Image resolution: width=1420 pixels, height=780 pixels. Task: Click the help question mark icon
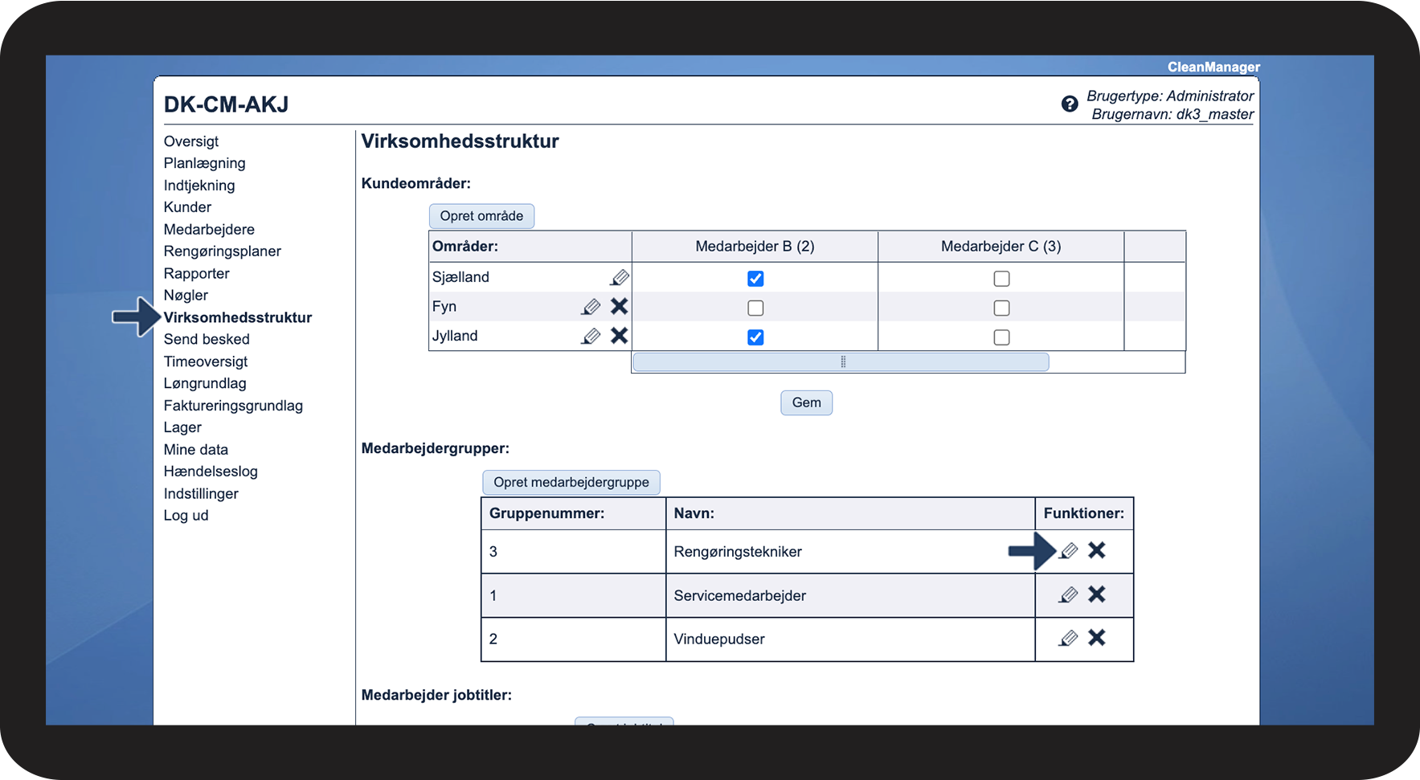click(x=1069, y=104)
